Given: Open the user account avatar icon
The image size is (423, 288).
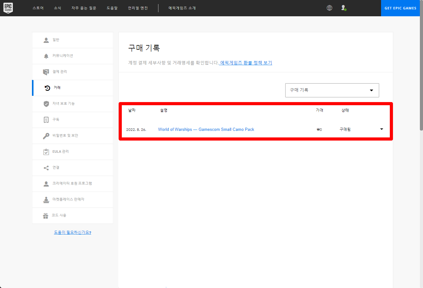Looking at the screenshot, I should click(x=343, y=8).
